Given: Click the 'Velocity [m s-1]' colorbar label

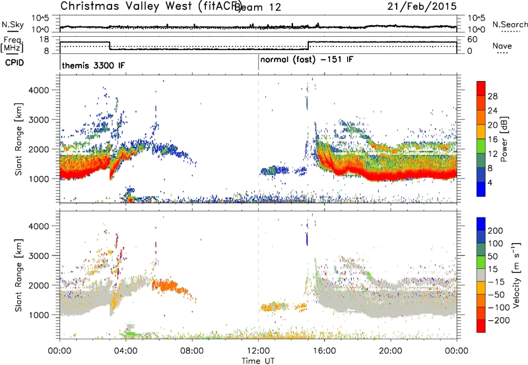Looking at the screenshot, I should point(516,275).
